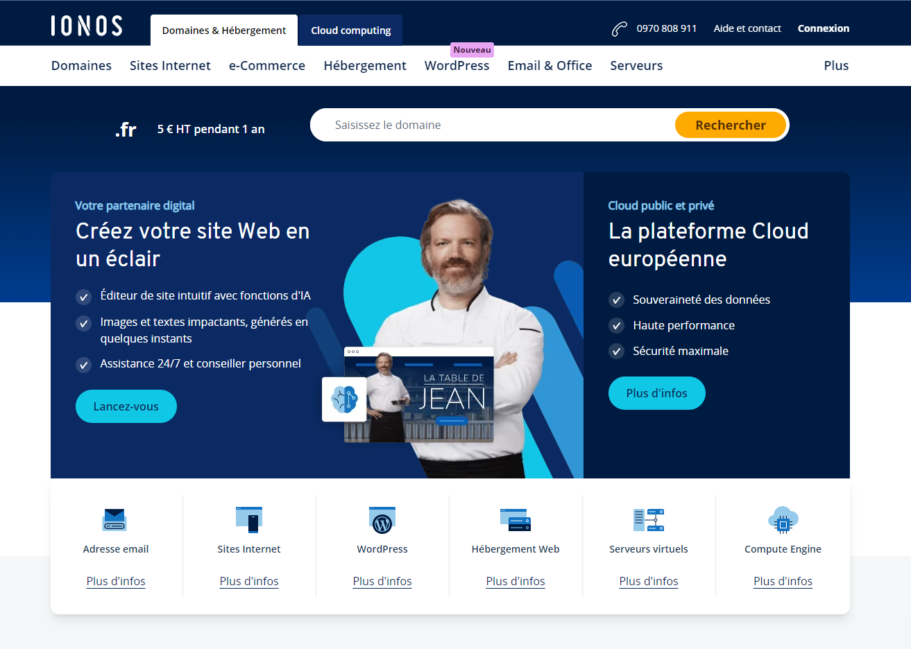Expand the Plus navigation menu

(836, 66)
